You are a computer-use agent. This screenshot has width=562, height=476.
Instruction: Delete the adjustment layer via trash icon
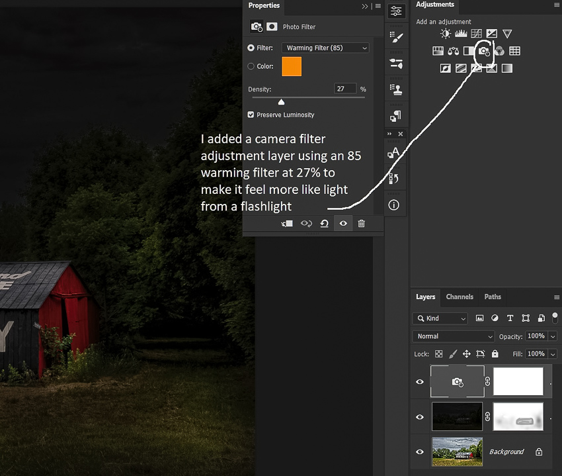(361, 224)
